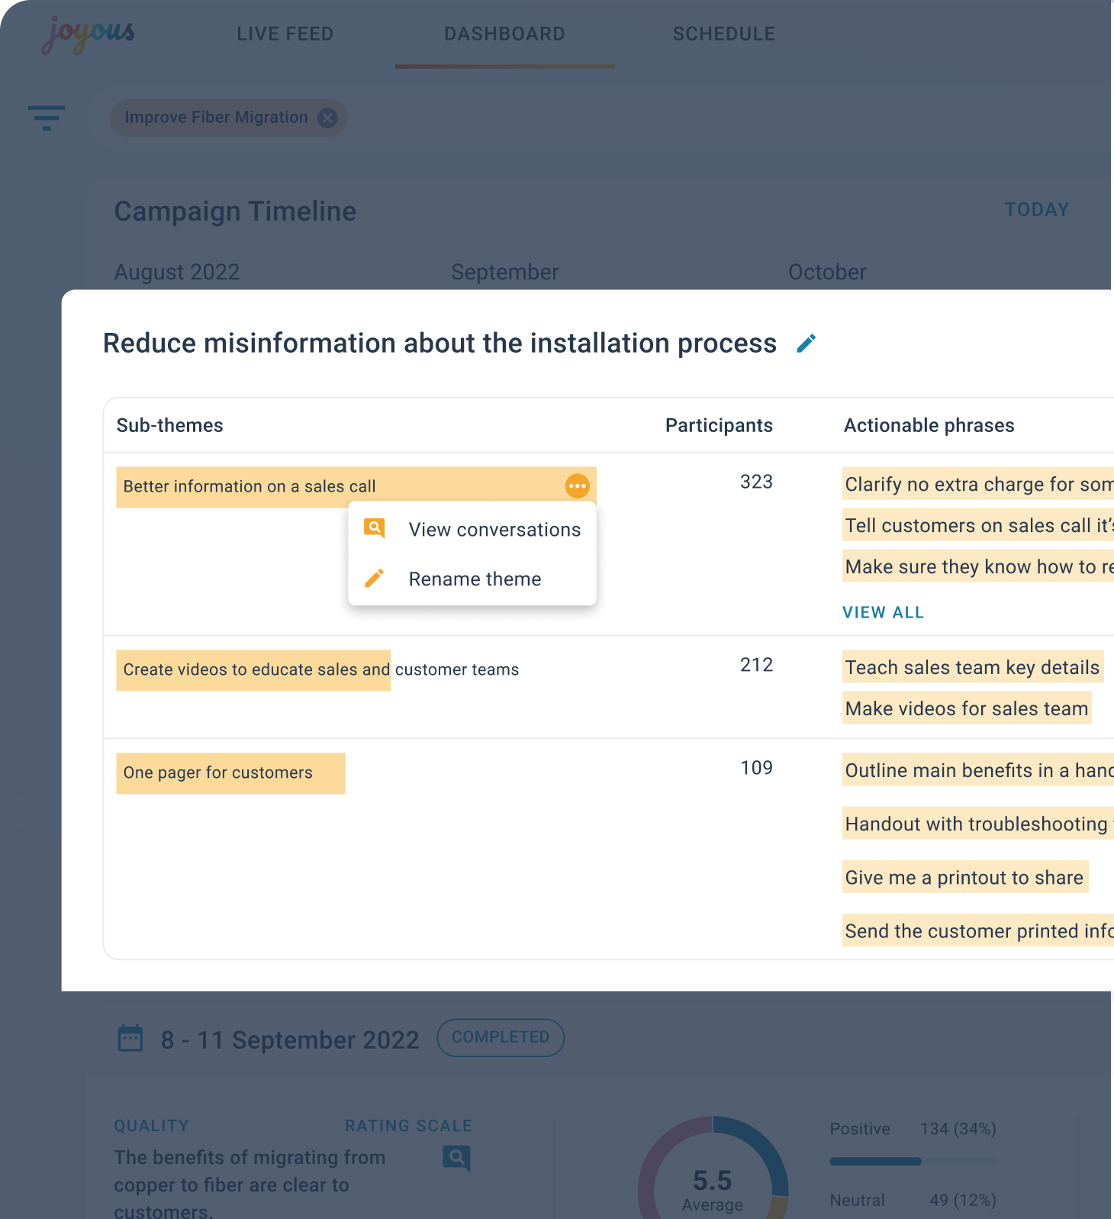Click the View conversations search icon

coord(375,528)
